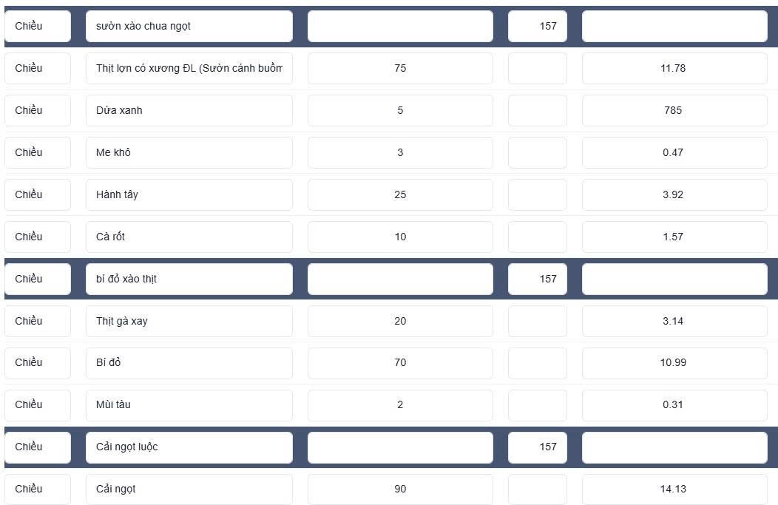Select the 'Chiều' meal field beside 'Dứa xanh'

38,111
